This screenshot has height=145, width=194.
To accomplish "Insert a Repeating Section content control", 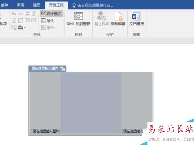I will click(x=14, y=27).
